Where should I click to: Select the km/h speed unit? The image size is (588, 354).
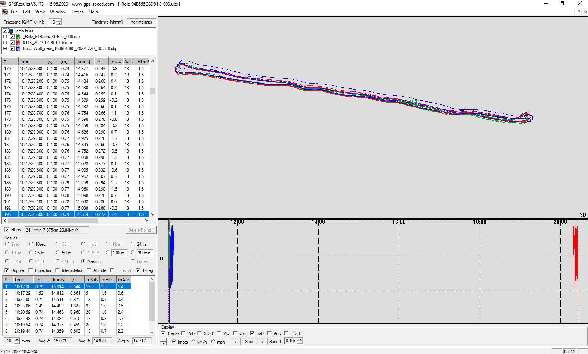(193, 342)
